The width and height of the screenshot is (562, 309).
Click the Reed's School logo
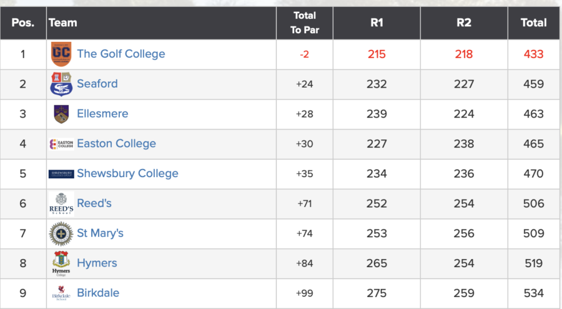[x=61, y=204]
